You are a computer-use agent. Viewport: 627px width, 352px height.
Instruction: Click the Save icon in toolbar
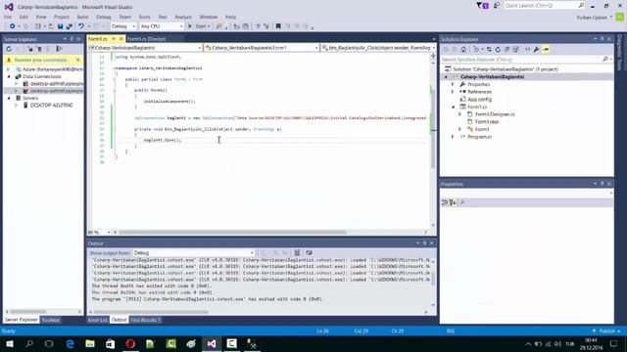coord(60,26)
